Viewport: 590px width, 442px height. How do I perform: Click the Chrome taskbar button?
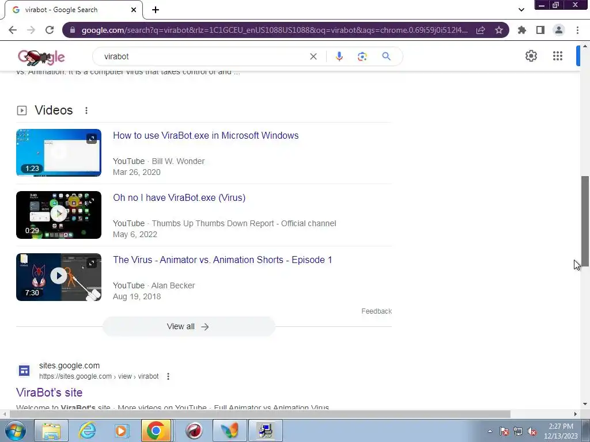pyautogui.click(x=156, y=430)
